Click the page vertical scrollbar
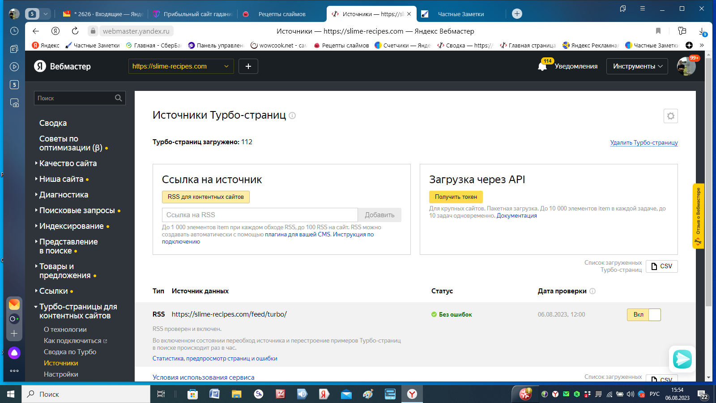The image size is (716, 403). (x=708, y=182)
